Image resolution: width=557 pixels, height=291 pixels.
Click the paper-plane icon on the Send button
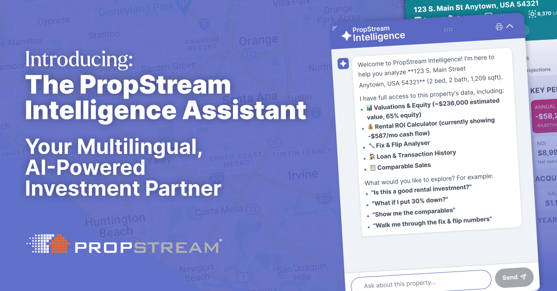pos(523,277)
